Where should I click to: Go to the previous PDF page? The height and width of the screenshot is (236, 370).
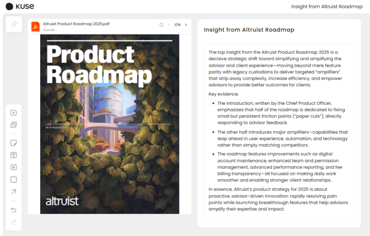pos(169,25)
